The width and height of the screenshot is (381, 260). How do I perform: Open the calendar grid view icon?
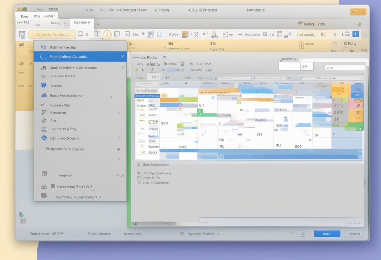point(116,34)
